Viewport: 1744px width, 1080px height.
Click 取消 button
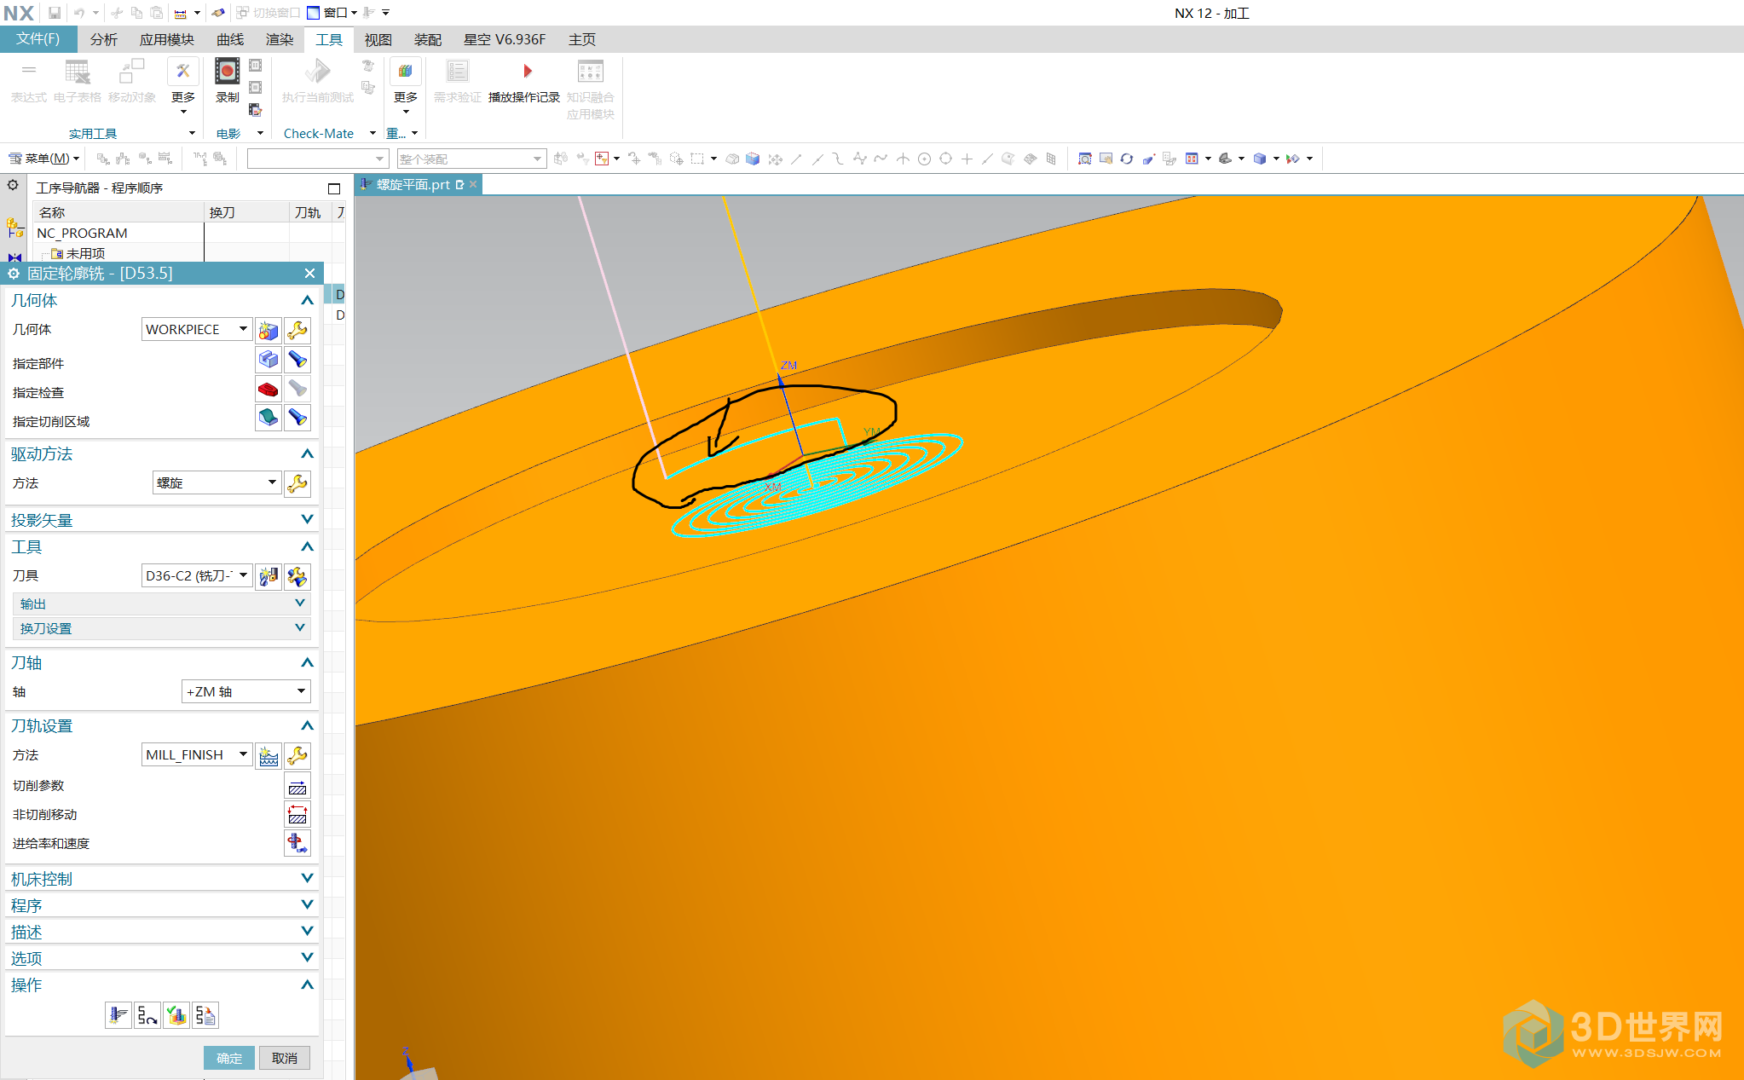tap(285, 1058)
